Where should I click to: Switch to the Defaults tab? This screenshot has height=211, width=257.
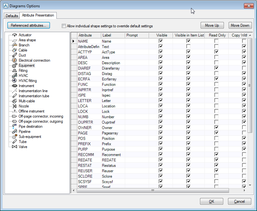pos(12,16)
